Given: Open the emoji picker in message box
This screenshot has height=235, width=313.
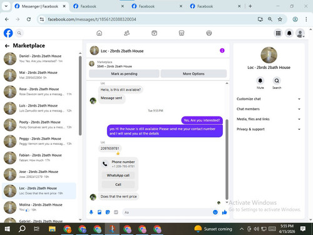Looking at the screenshot, I should point(215,212).
